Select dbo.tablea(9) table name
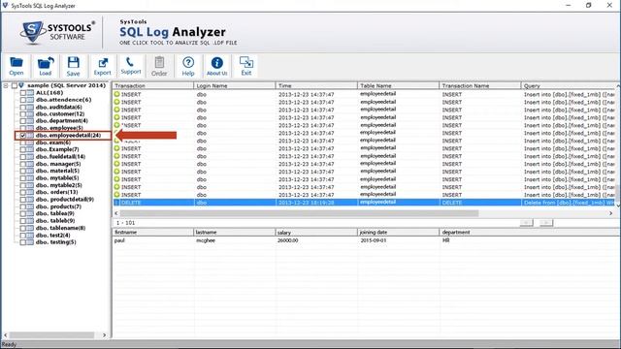621x349 pixels. tap(55, 213)
